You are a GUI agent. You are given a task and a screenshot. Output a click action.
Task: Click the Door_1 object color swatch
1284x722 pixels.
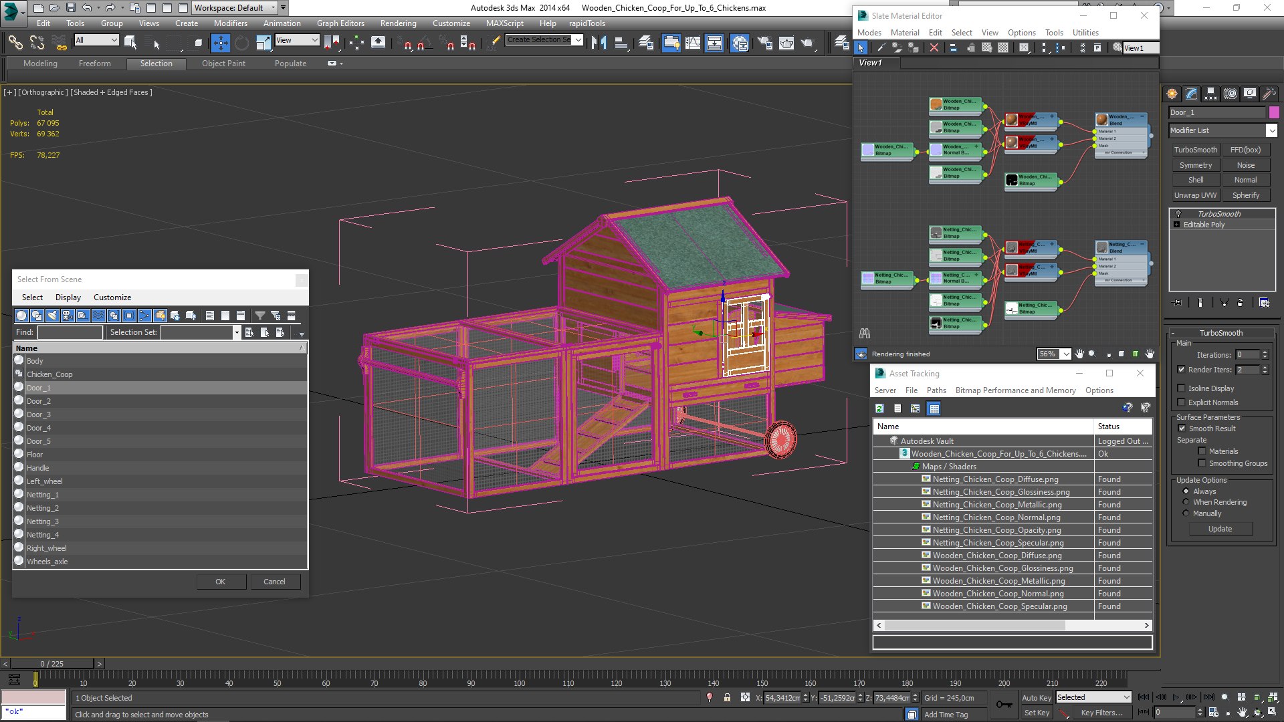[1274, 112]
